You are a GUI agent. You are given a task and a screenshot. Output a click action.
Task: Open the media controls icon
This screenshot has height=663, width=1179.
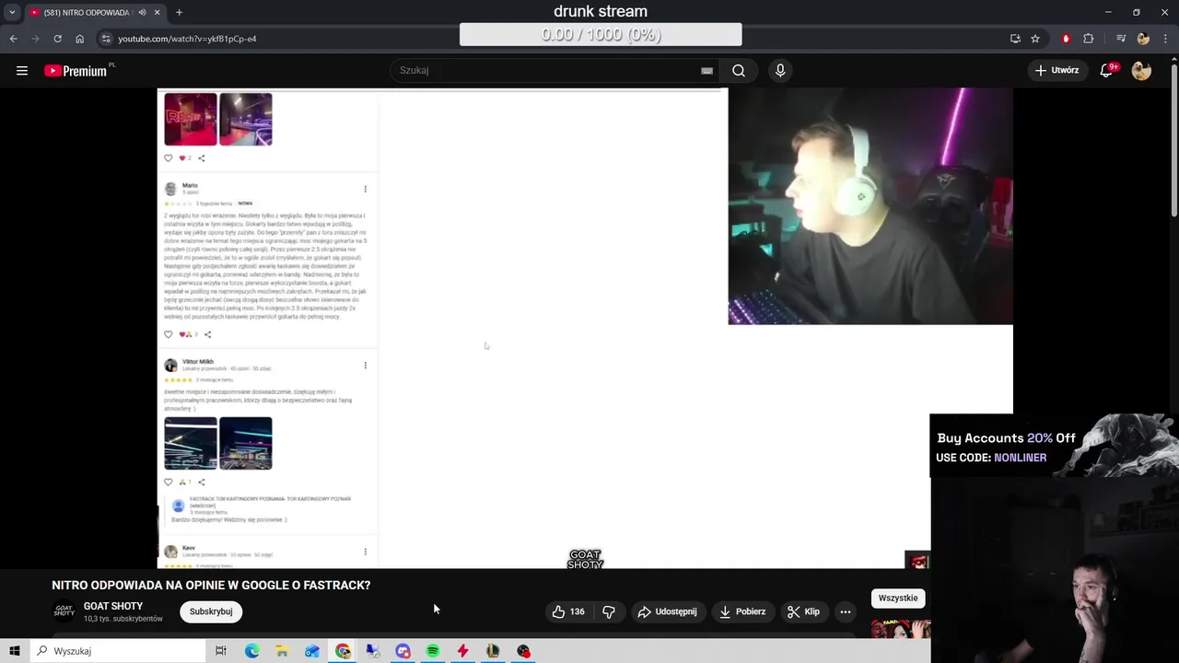click(x=1121, y=39)
